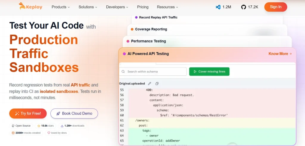Expand the Solutions menu

click(x=88, y=7)
